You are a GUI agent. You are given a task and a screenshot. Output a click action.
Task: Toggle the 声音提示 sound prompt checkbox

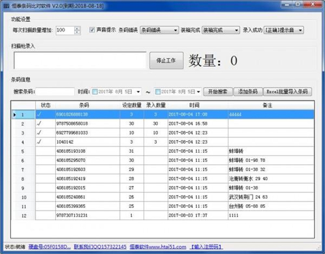pyautogui.click(x=92, y=30)
